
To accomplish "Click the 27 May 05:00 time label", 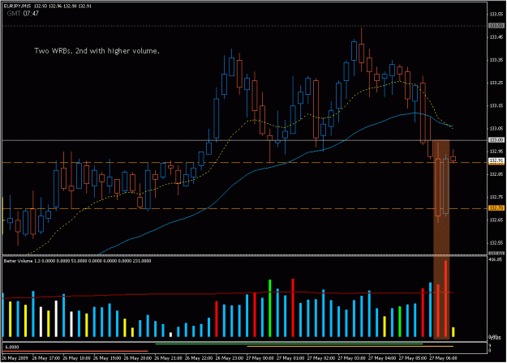I will [x=412, y=358].
